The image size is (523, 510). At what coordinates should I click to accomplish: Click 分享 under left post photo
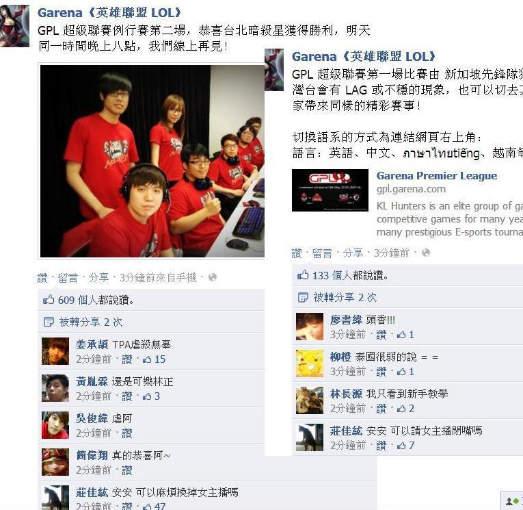pos(98,277)
